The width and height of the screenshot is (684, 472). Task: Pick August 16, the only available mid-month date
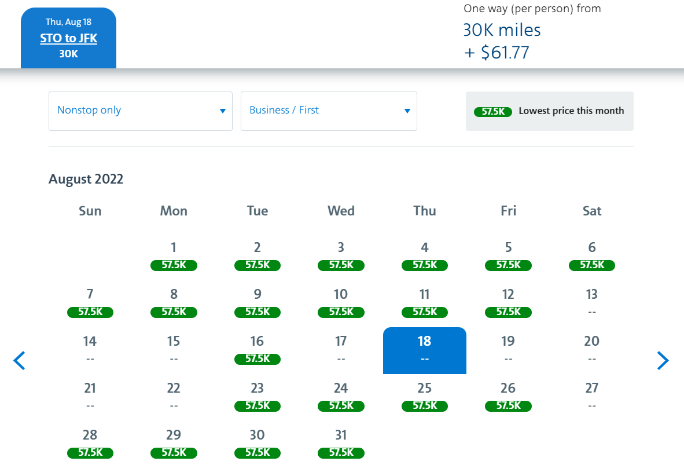coord(257,359)
